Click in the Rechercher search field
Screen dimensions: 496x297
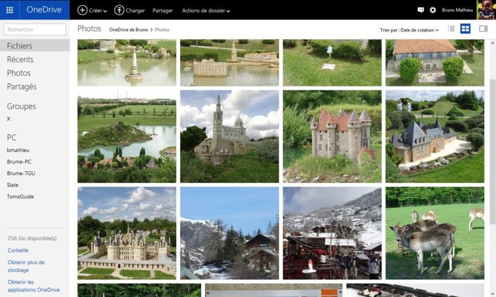coord(35,30)
